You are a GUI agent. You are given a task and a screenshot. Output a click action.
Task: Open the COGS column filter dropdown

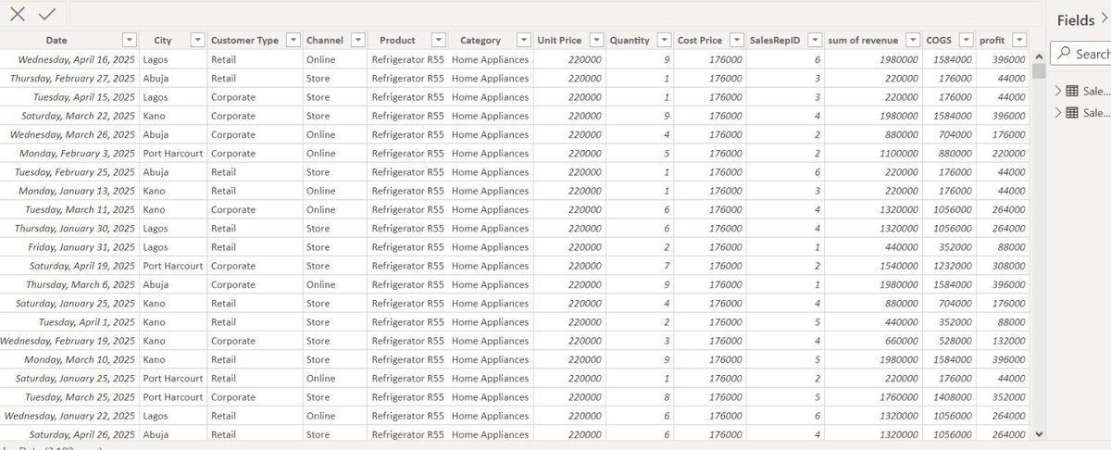(966, 40)
